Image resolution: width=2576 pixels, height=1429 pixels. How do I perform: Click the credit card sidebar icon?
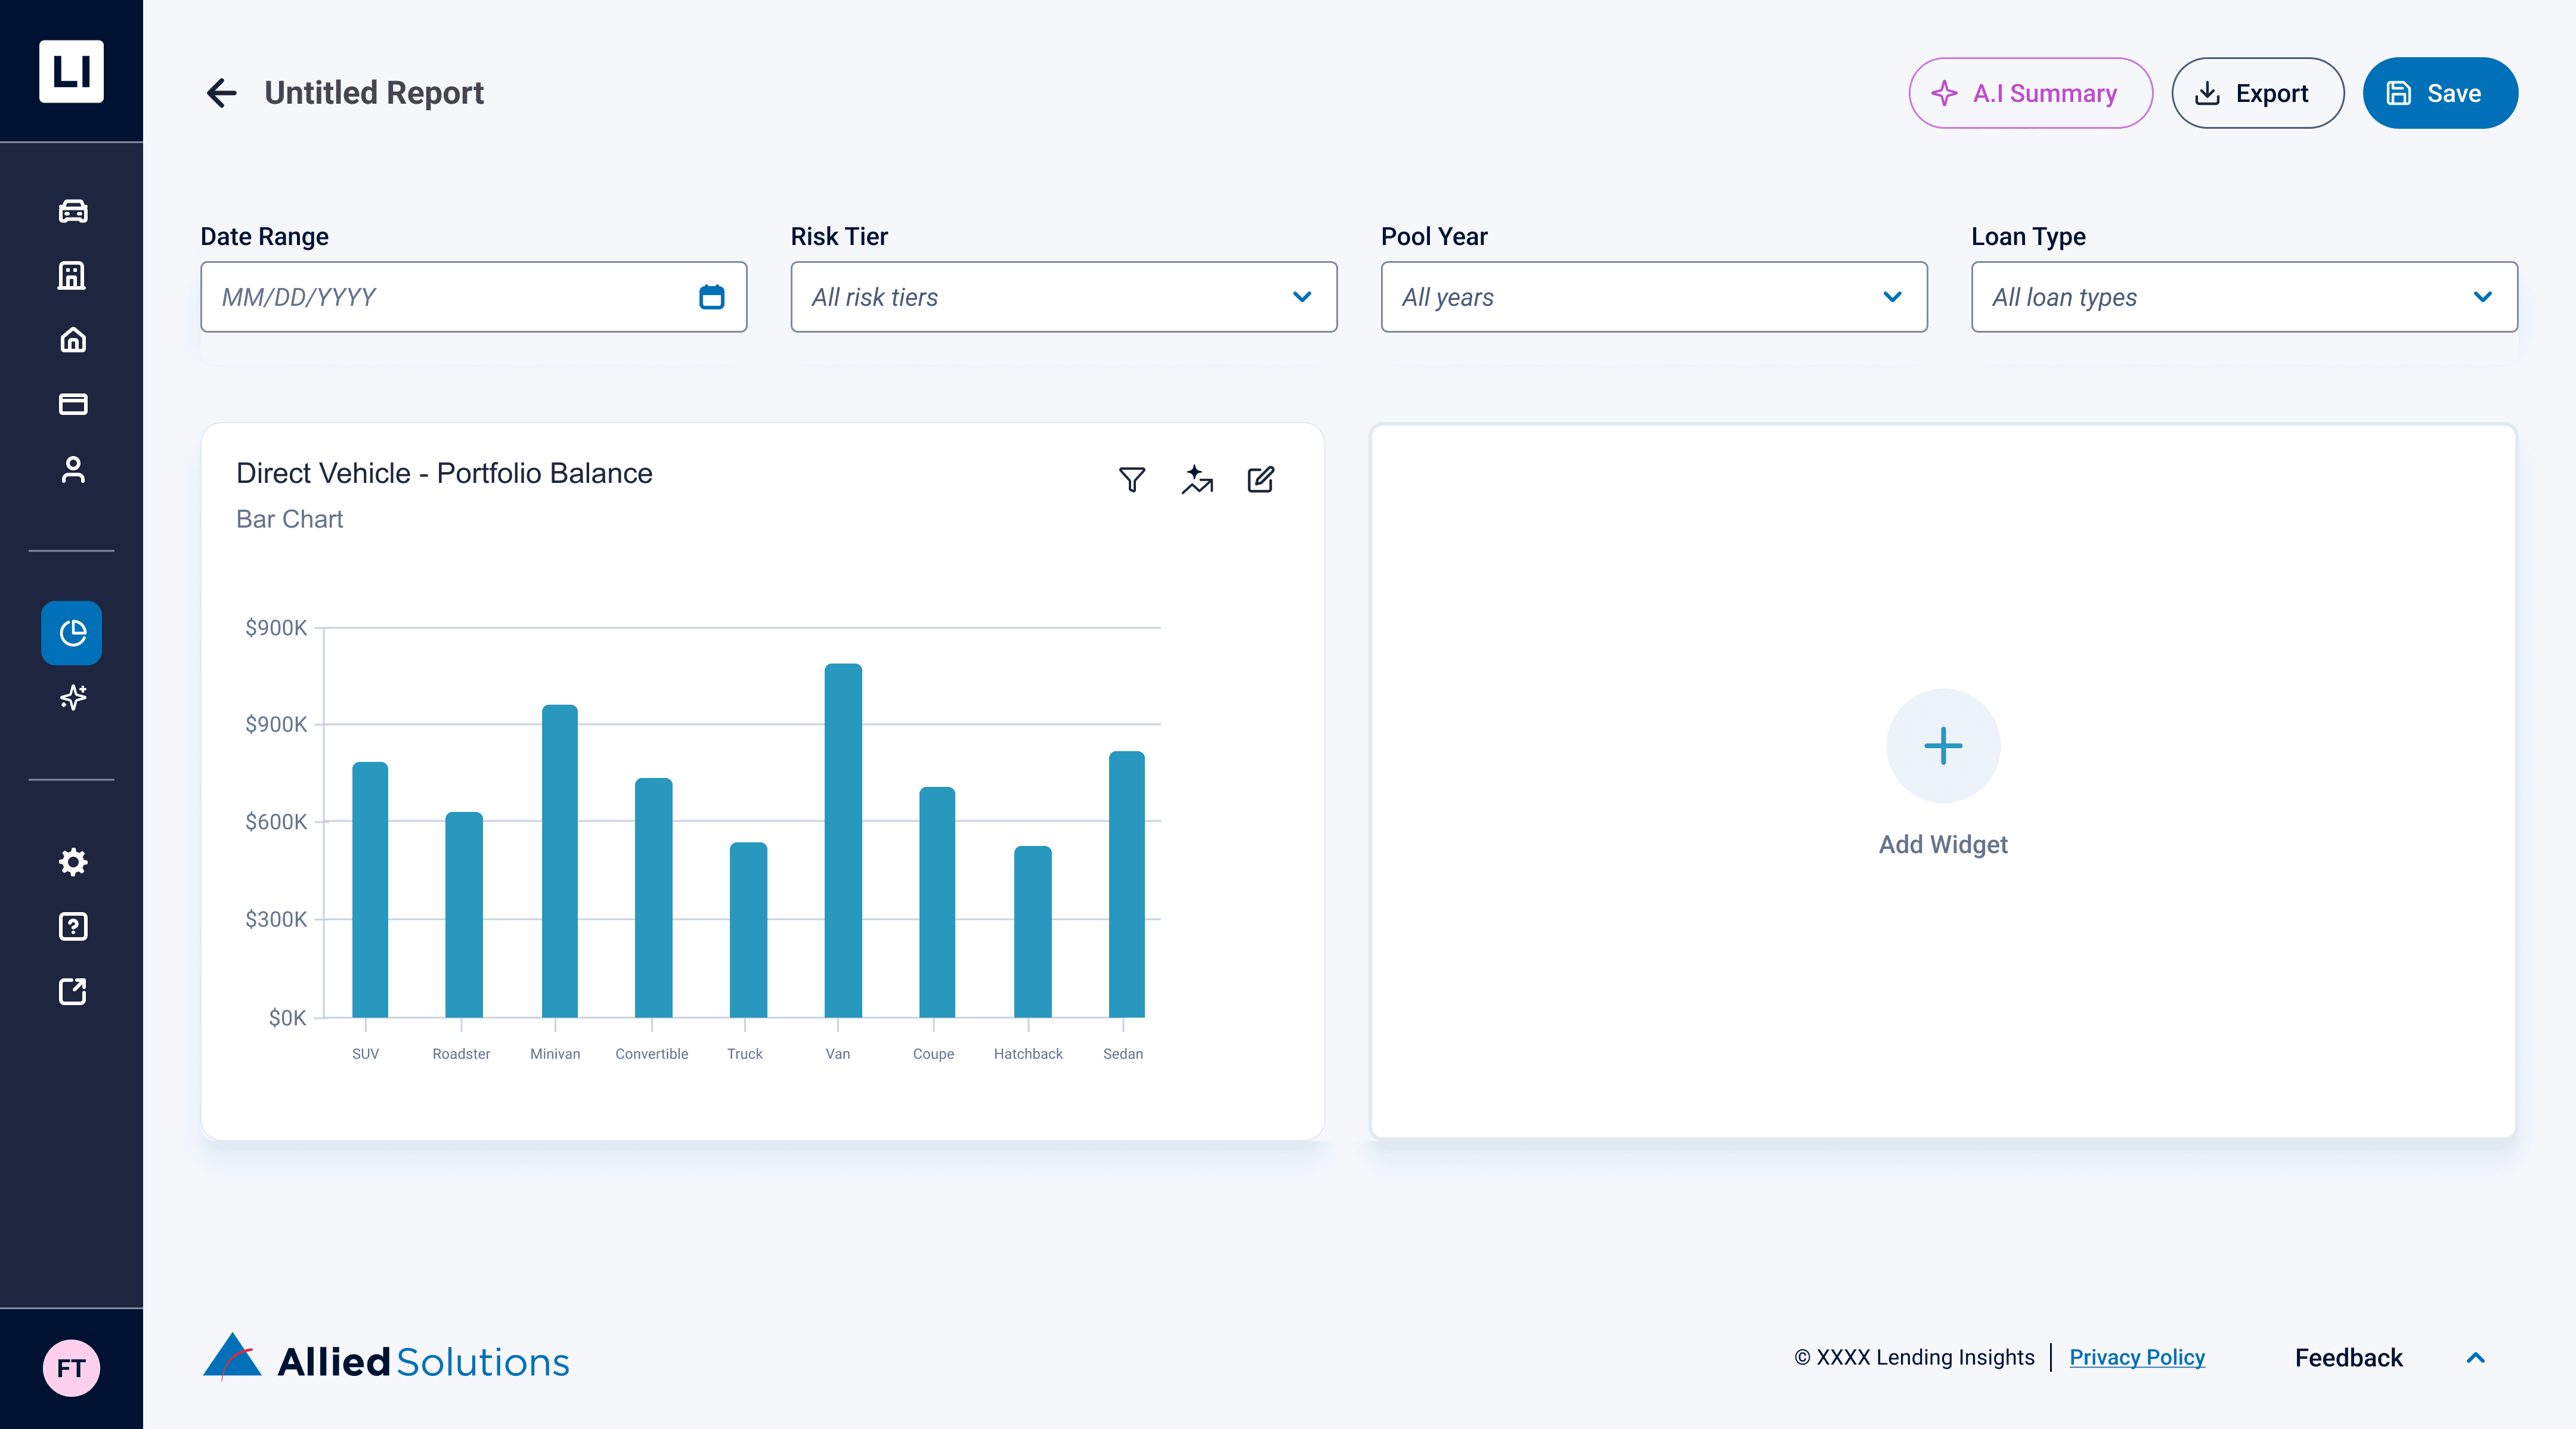point(72,404)
